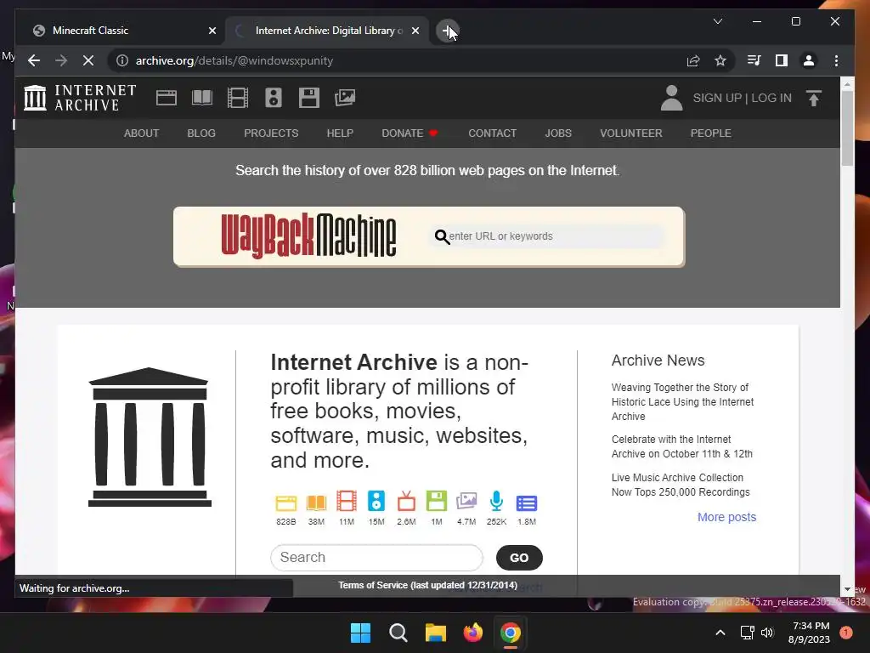
Task: Open the CONTACT menu item
Action: pyautogui.click(x=492, y=133)
